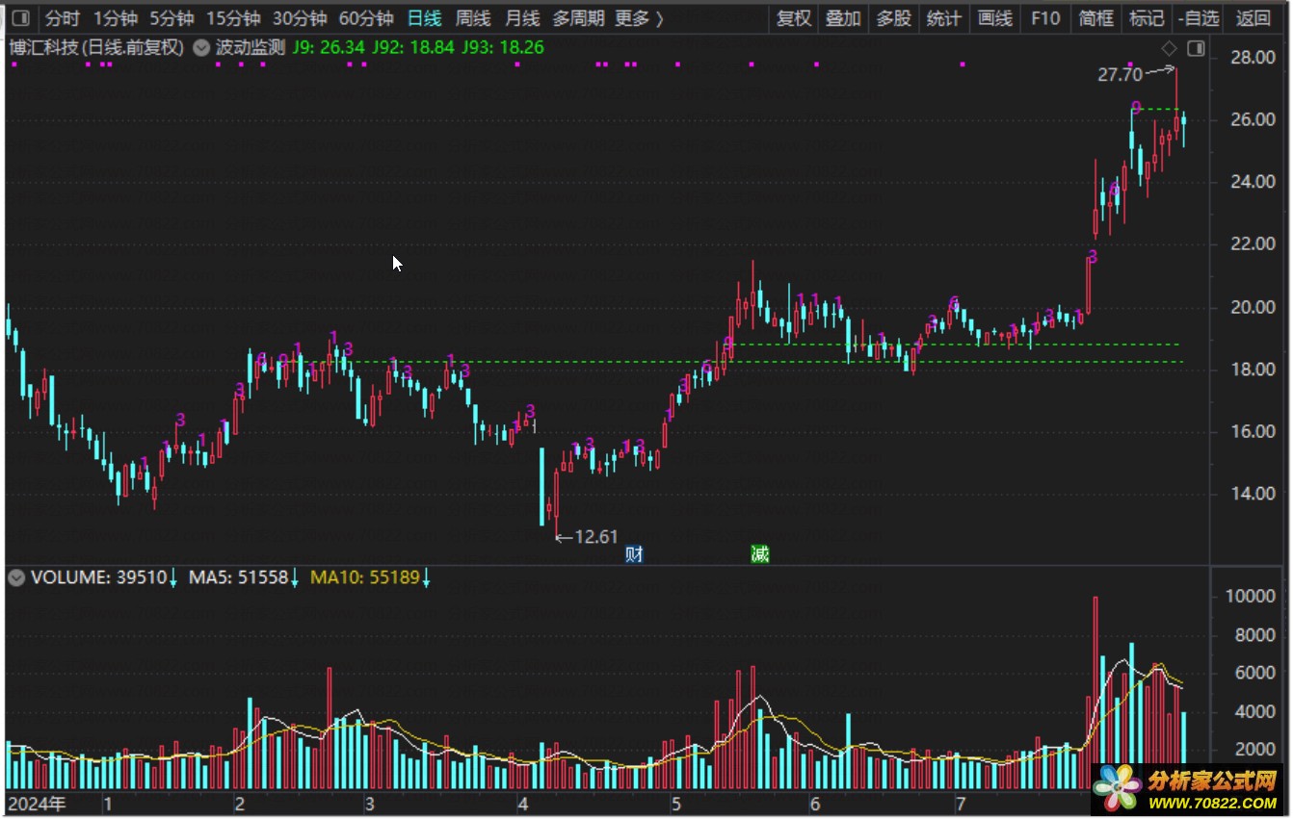Click the 20.00 price axis label
1293x819 pixels.
pos(1253,307)
